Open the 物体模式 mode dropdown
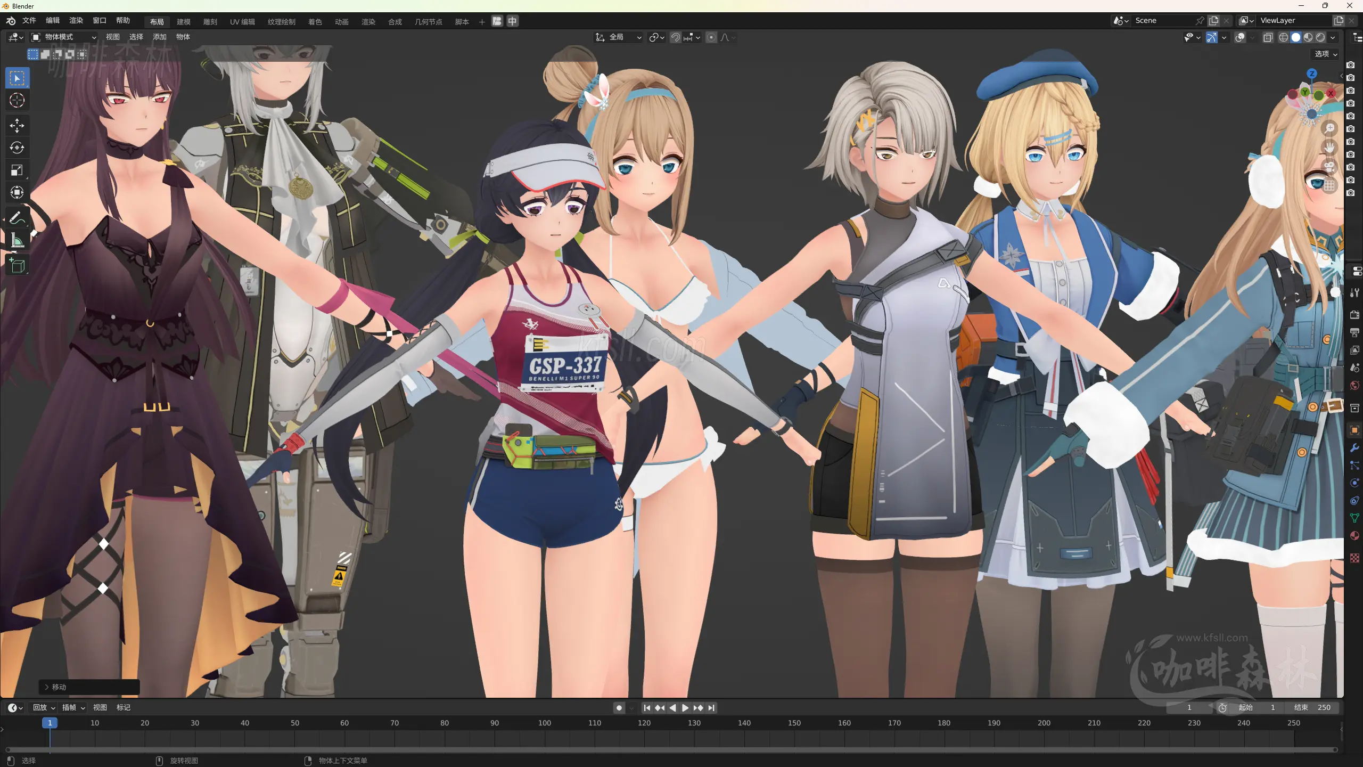The height and width of the screenshot is (767, 1363). click(64, 37)
